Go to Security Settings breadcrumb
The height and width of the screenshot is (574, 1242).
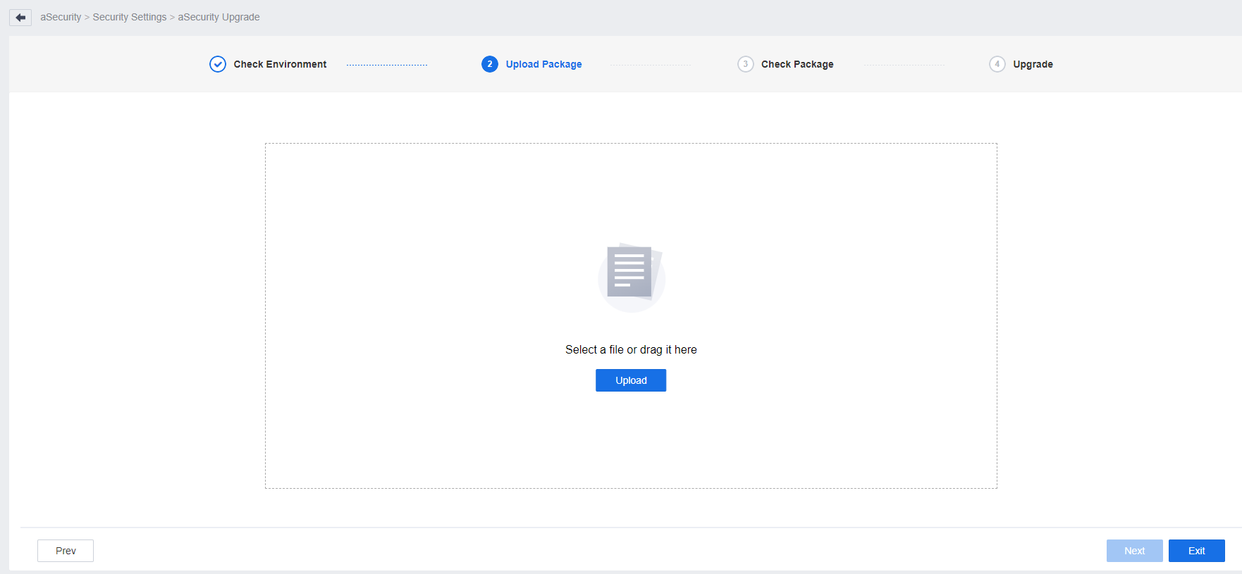130,17
